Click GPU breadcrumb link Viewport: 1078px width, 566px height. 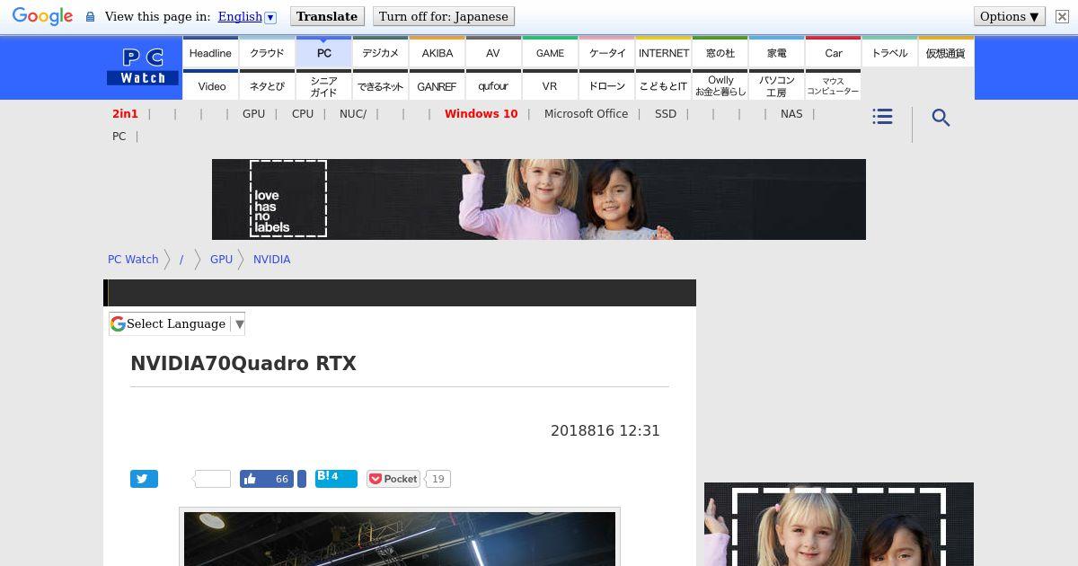[x=221, y=259]
